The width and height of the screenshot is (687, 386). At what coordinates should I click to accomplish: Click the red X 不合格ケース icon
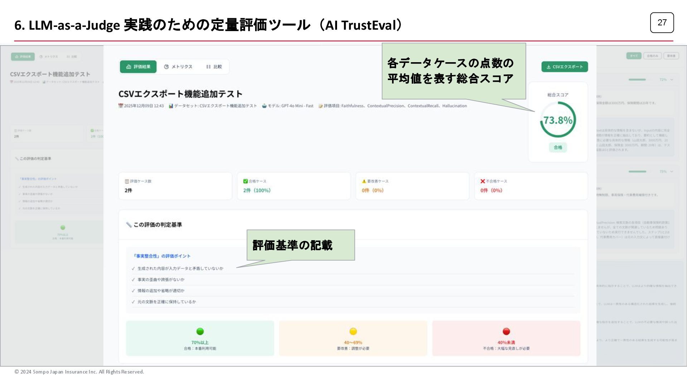tap(483, 181)
